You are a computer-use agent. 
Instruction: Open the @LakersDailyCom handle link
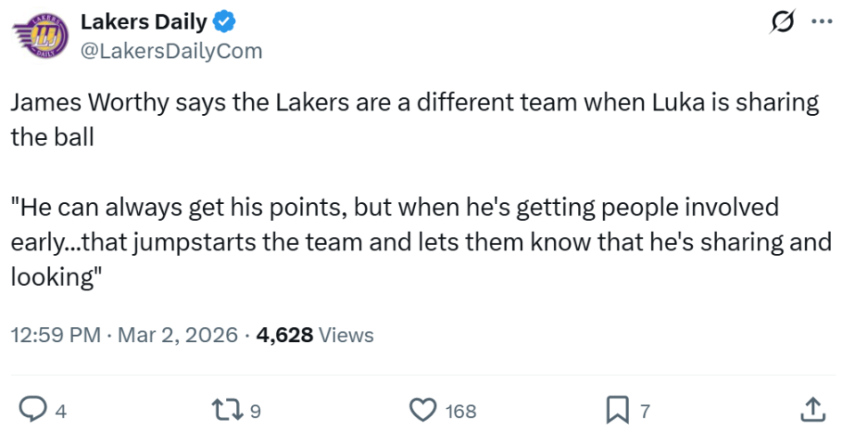pyautogui.click(x=171, y=51)
